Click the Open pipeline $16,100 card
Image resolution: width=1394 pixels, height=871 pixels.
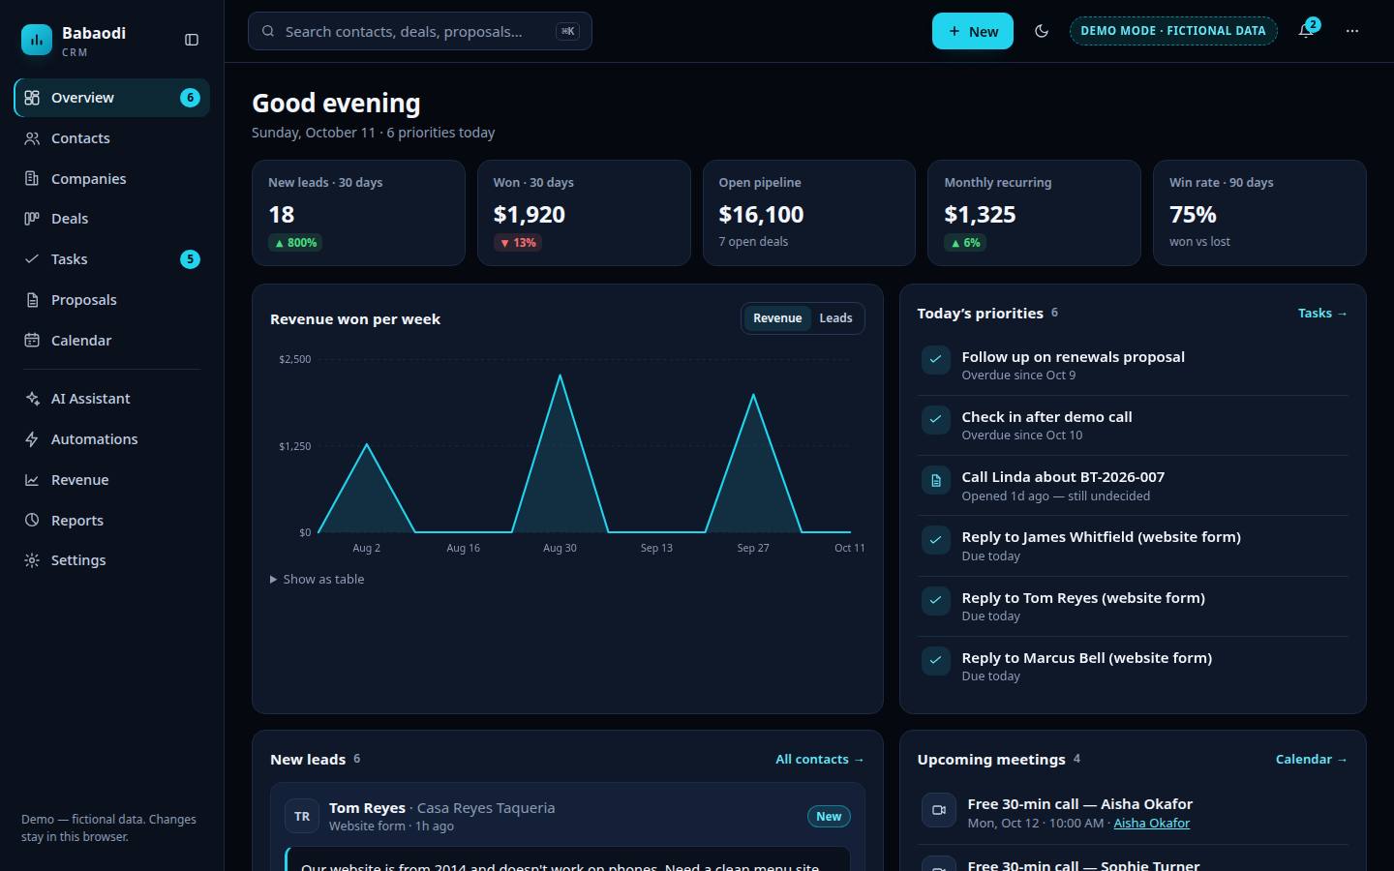pyautogui.click(x=809, y=213)
